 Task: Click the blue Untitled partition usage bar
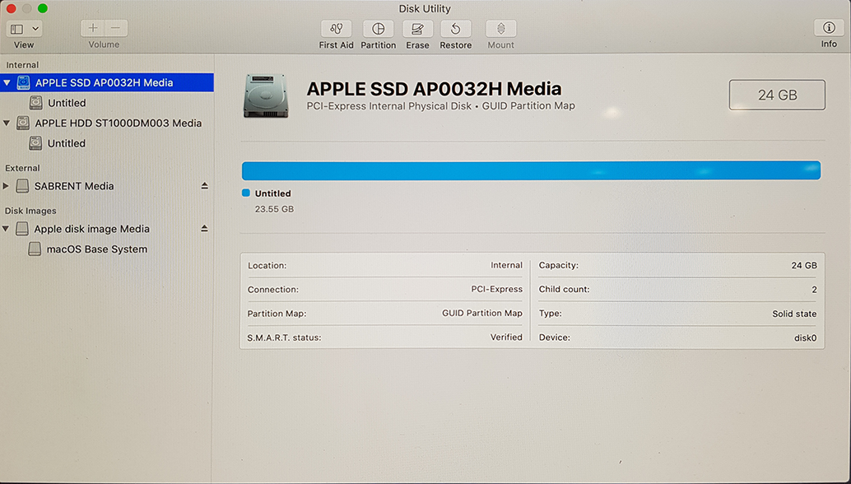(532, 170)
